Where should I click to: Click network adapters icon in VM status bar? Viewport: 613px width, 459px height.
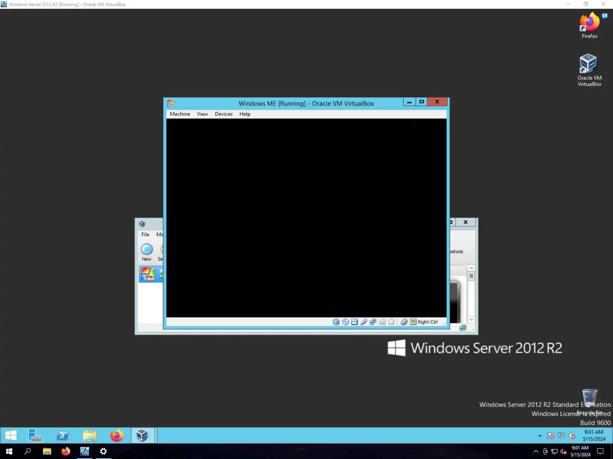373,322
